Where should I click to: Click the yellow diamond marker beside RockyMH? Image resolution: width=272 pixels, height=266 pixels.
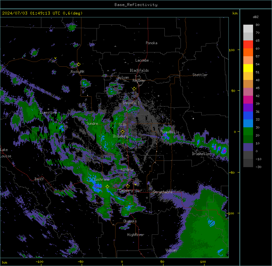[79, 64]
